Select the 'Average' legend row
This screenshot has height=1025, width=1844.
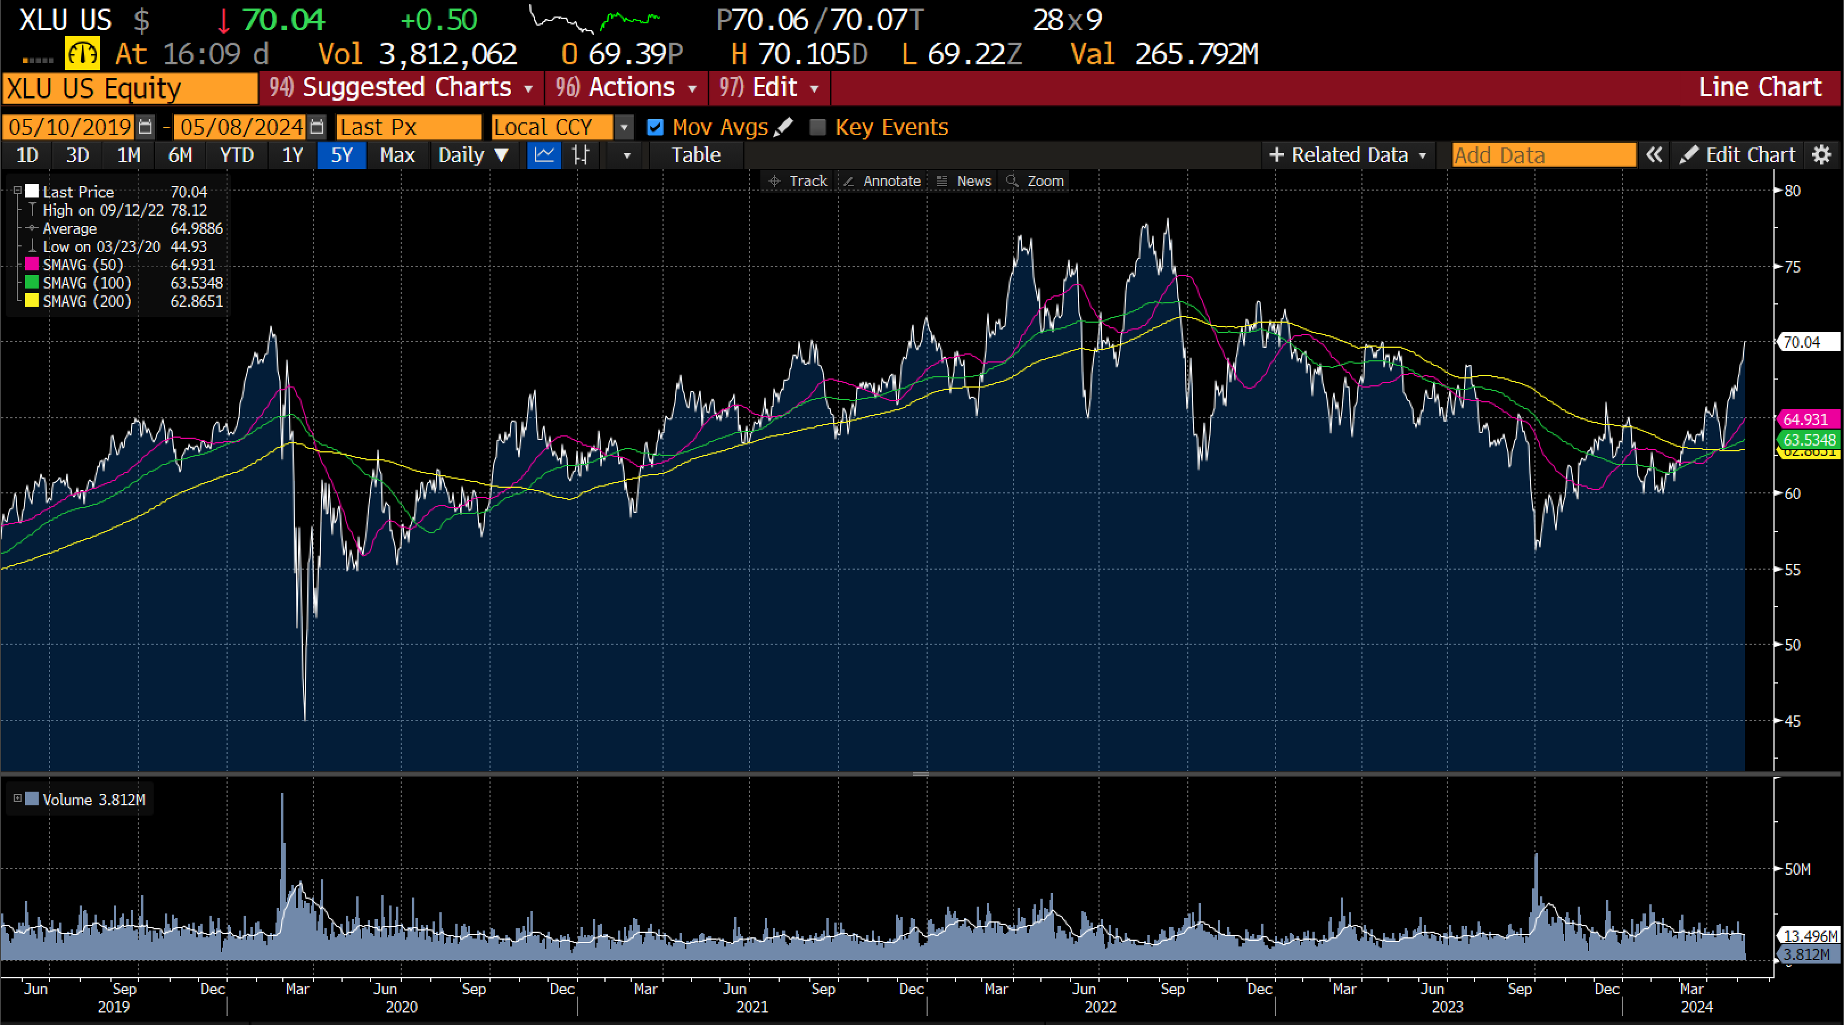(125, 228)
